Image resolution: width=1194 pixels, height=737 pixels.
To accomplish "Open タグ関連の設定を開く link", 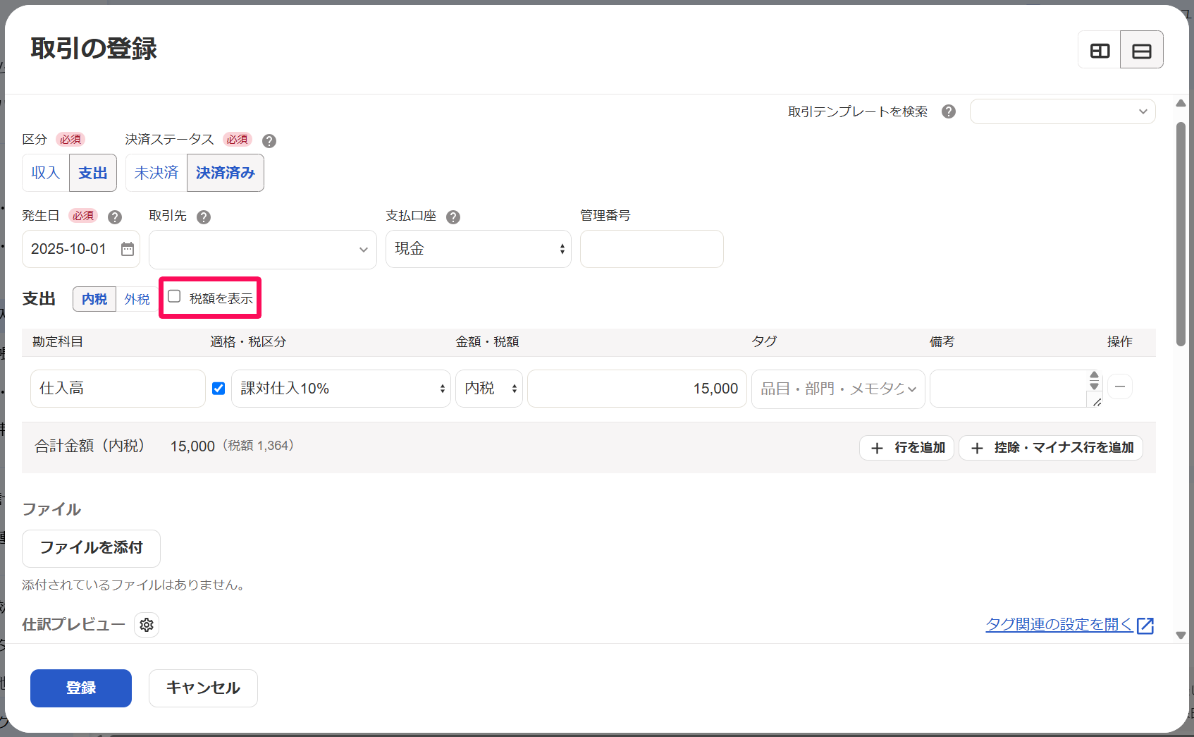I will point(1069,625).
